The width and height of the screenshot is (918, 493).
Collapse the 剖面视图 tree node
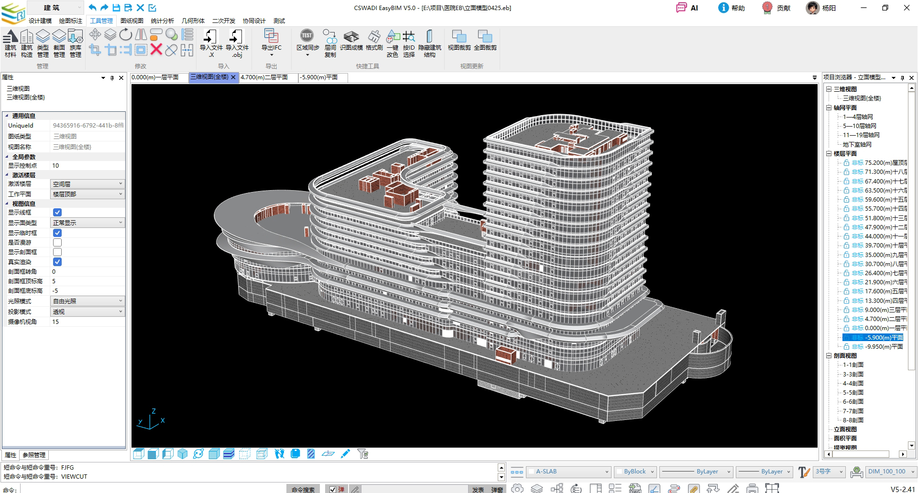(x=829, y=356)
